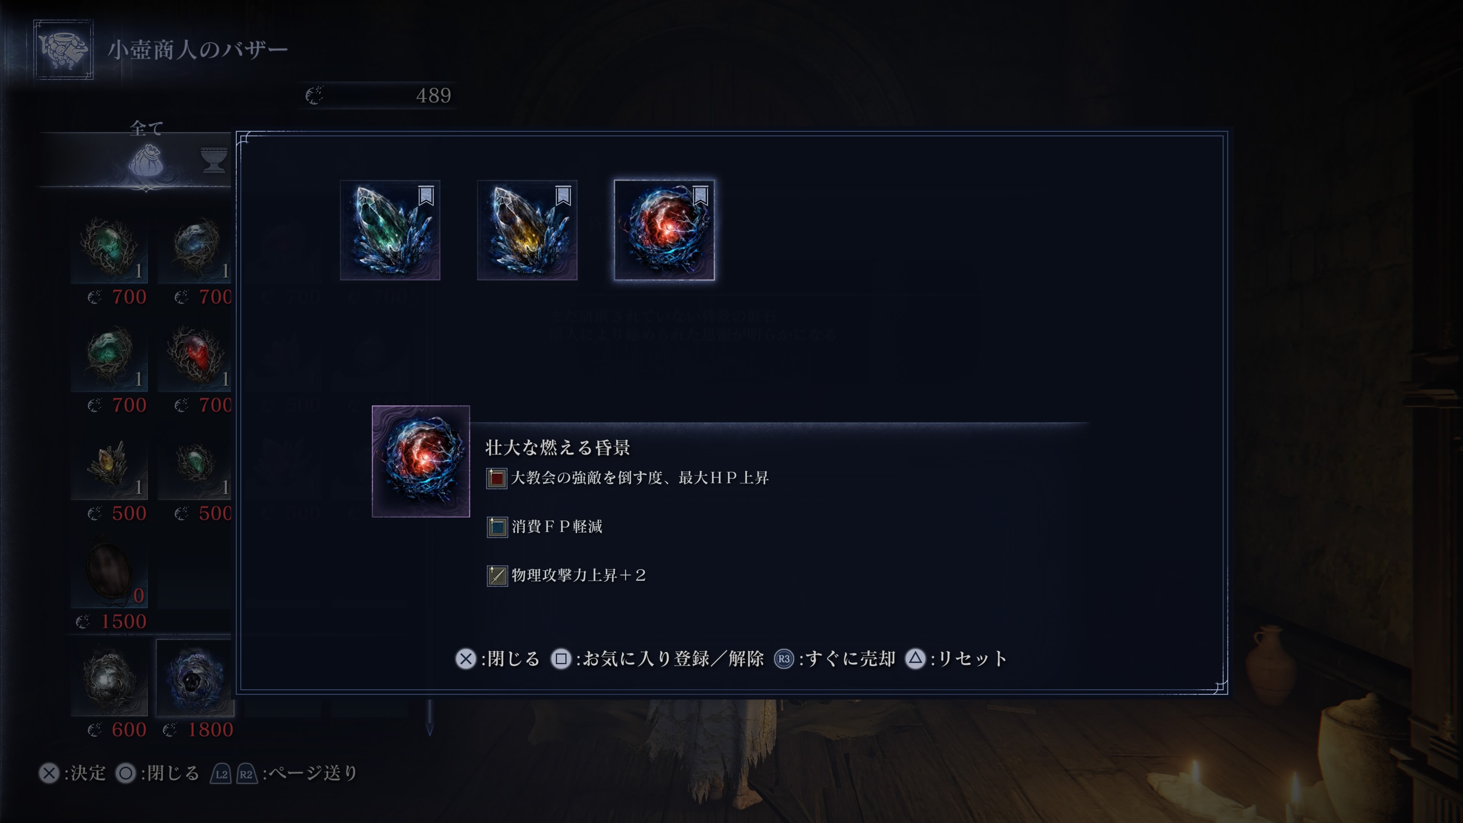Screen dimensions: 1463x823
Task: Toggle favorite bookmark on yellow crystal relic
Action: (x=563, y=195)
